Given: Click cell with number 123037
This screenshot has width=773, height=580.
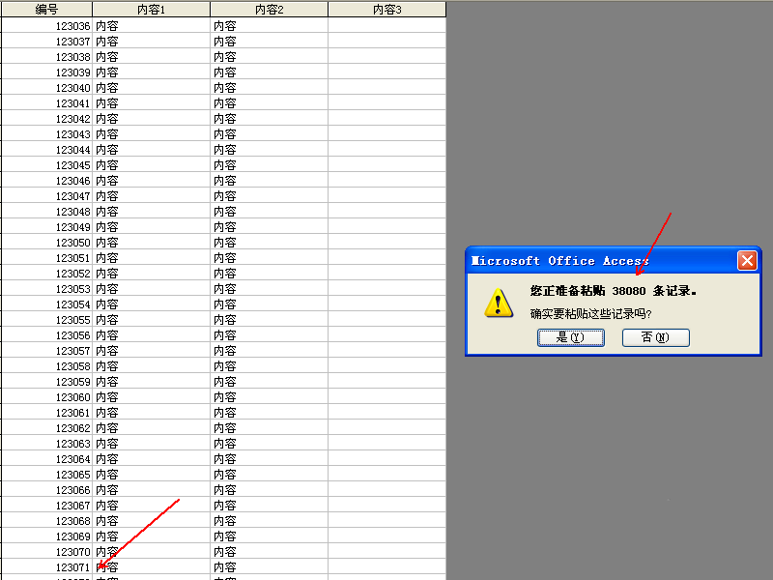Looking at the screenshot, I should click(x=46, y=41).
